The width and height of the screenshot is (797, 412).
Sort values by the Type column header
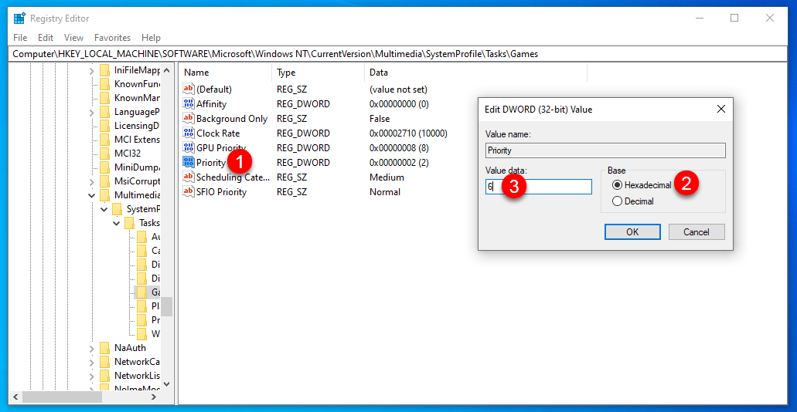(318, 73)
